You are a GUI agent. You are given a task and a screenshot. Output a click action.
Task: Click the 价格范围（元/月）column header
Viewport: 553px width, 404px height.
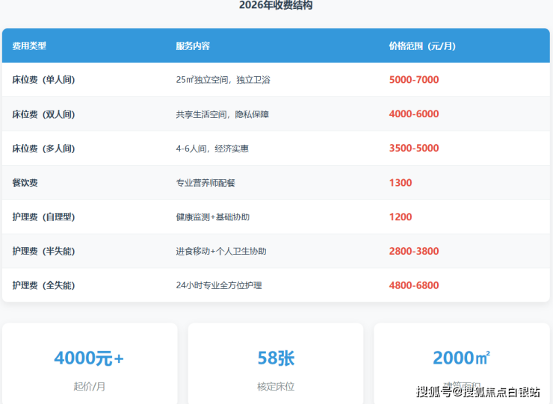pos(422,46)
